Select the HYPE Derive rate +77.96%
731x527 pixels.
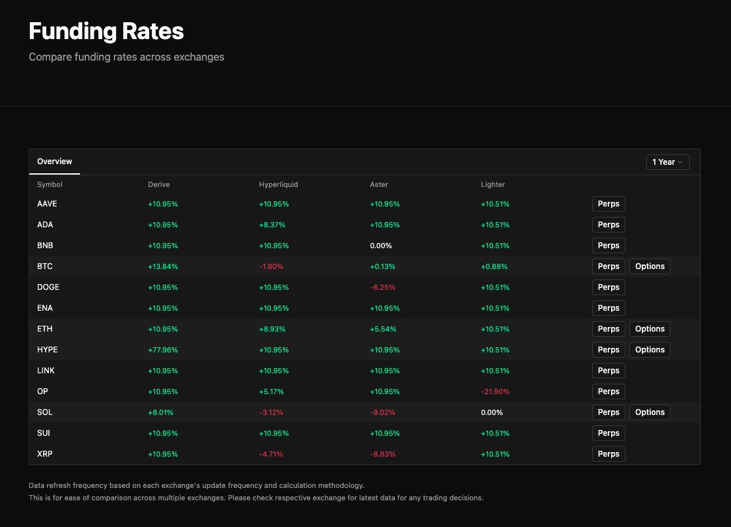[163, 350]
